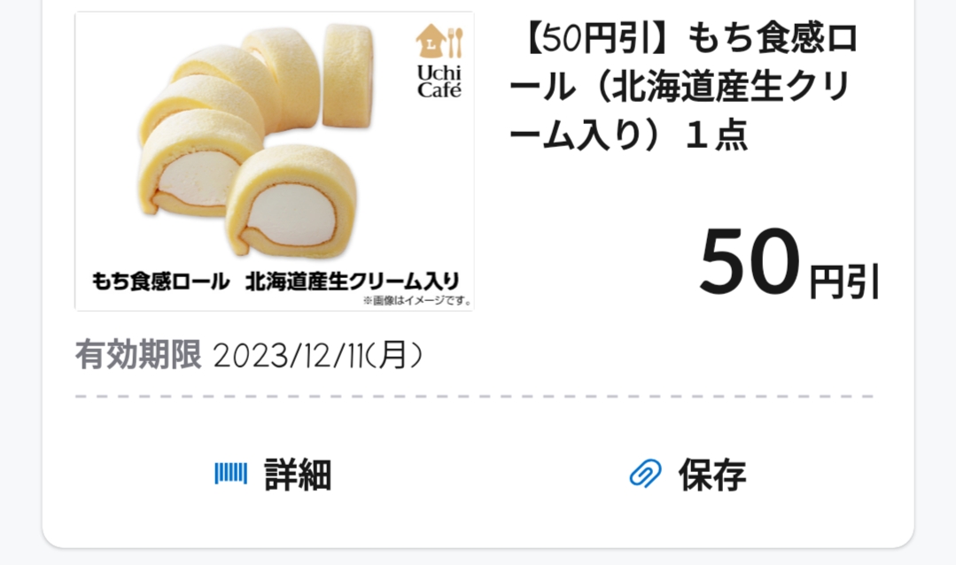Screen dimensions: 956x565
Task: Tap the paperclip icon beside 保存
Action: point(645,474)
